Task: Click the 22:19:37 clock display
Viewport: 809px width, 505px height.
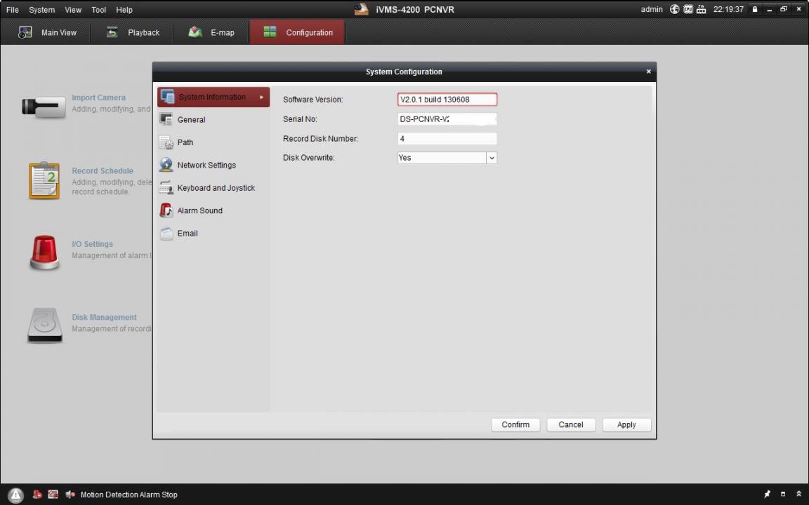Action: point(728,9)
